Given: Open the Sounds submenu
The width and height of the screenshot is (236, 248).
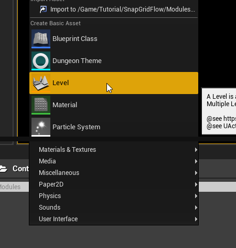Looking at the screenshot, I should point(114,208).
